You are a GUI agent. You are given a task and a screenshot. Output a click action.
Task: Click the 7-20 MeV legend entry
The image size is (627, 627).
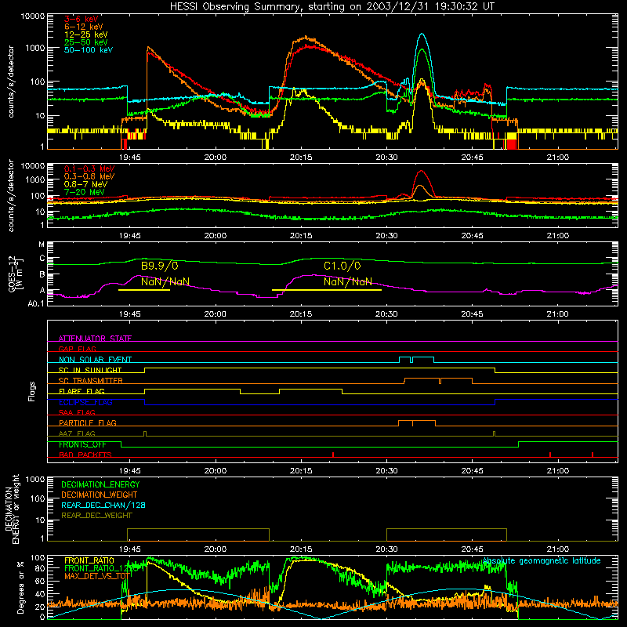pyautogui.click(x=84, y=192)
